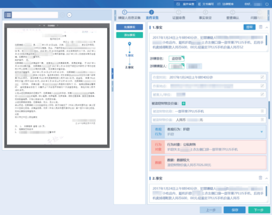
Task: Expand the 客观行为 row dropdown arrow
Action: point(262,132)
